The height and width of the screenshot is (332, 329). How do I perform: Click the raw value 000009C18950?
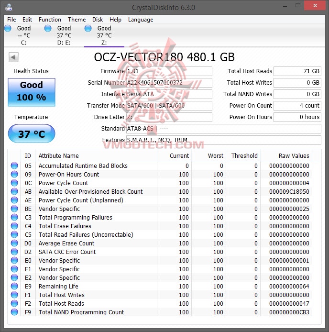[289, 192]
